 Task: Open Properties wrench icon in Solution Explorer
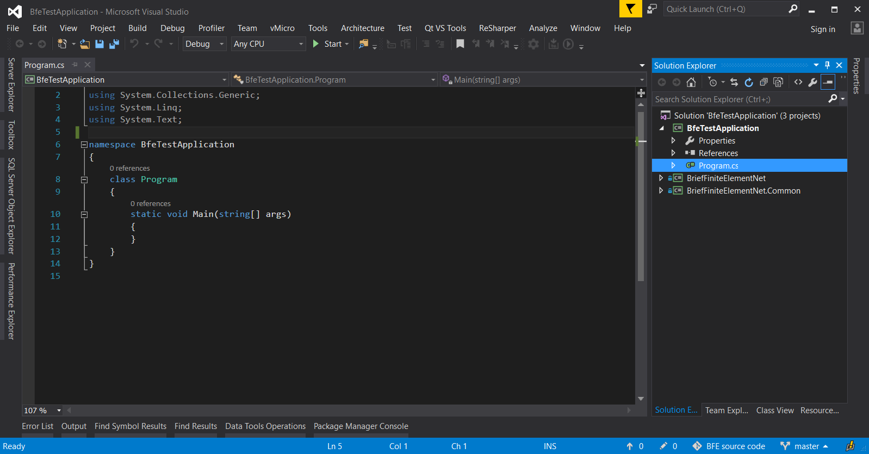pos(812,82)
